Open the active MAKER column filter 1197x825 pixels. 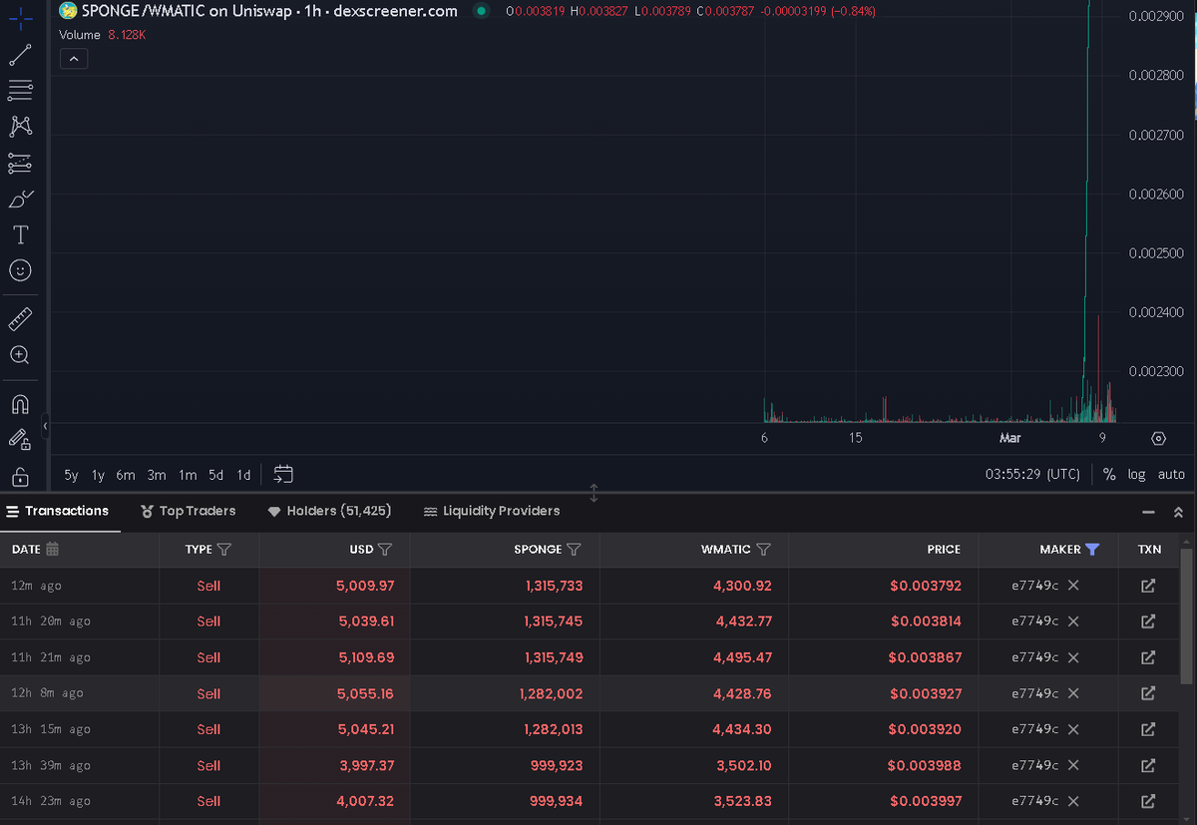click(1092, 550)
